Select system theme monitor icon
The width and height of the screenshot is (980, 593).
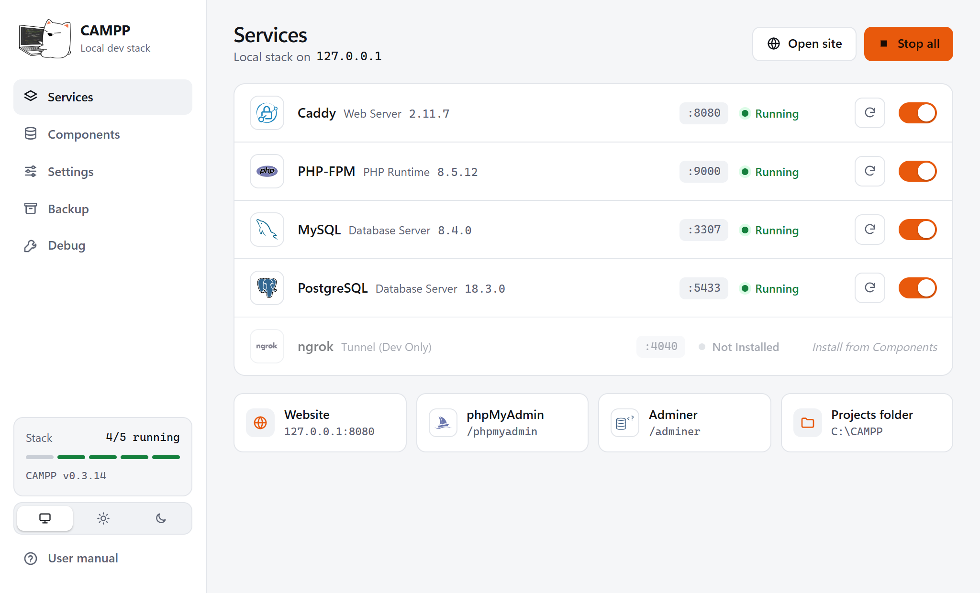[x=45, y=518]
